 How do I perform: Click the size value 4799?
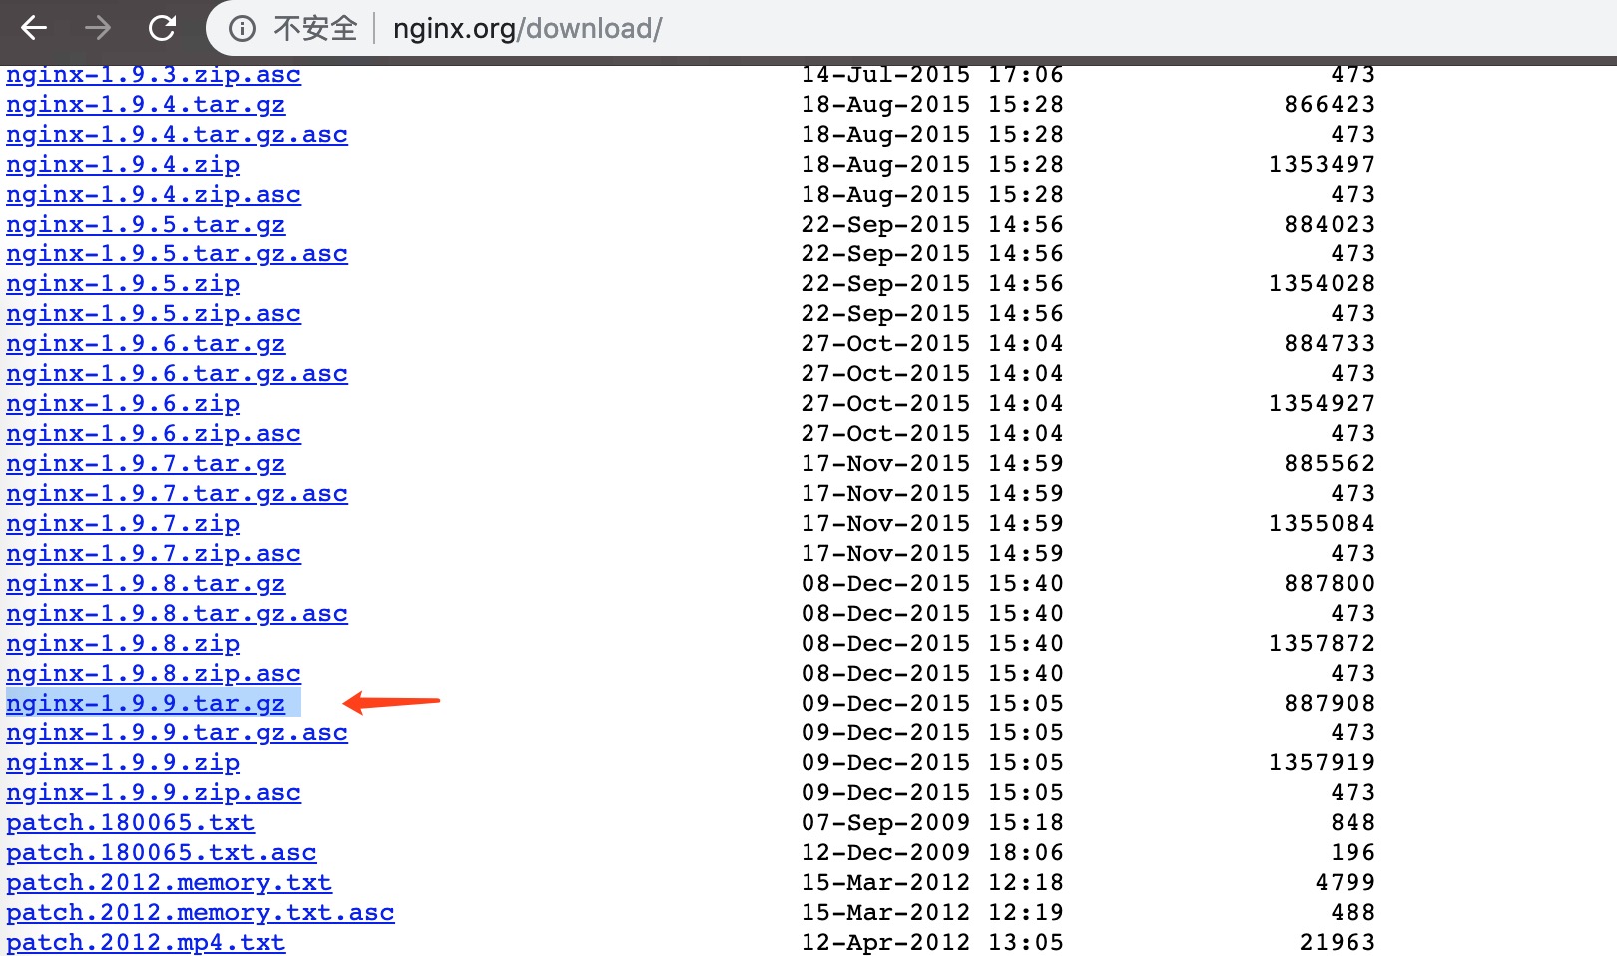1346,883
